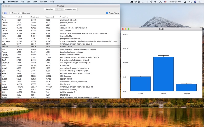Open the Window menu
This screenshot has height=127, width=204.
[x=44, y=2]
